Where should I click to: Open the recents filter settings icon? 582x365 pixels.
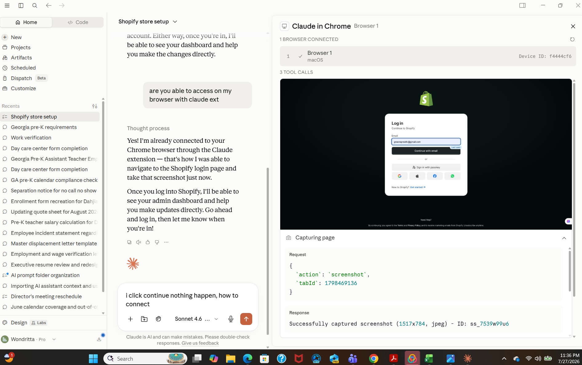point(95,106)
